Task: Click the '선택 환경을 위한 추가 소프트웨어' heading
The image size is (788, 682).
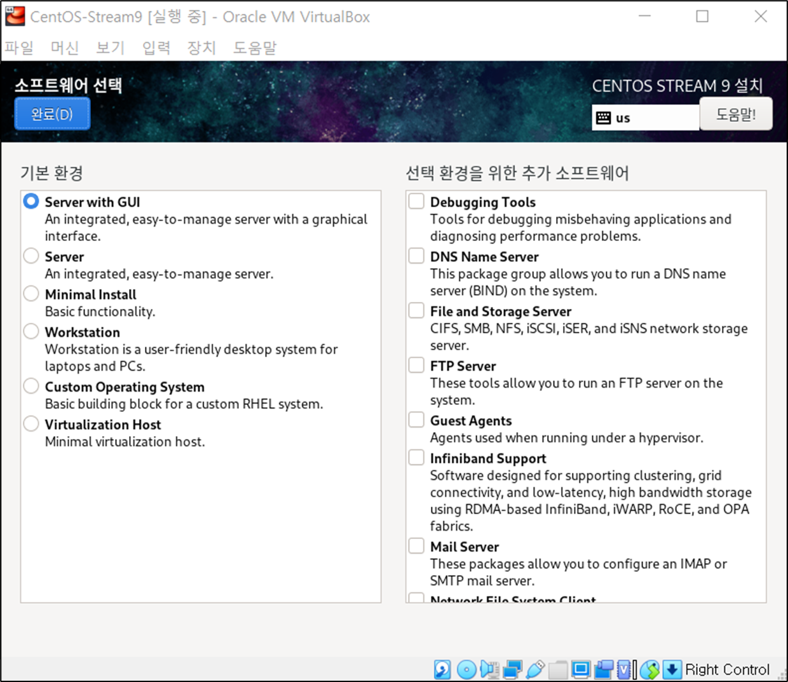Action: 517,173
